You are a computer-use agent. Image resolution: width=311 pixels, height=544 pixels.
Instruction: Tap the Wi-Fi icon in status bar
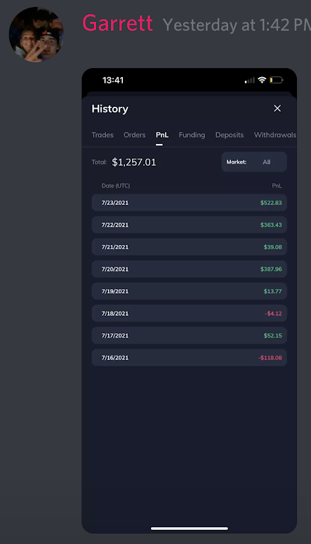(x=262, y=80)
